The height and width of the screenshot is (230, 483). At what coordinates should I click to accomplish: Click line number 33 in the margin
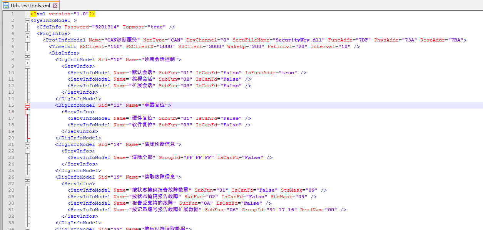pos(11,223)
